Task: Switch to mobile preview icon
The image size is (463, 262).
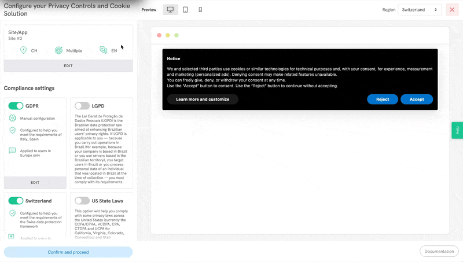Action: click(200, 10)
